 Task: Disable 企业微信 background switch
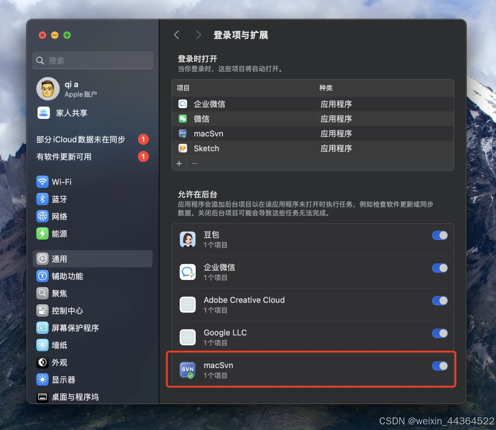pos(440,268)
